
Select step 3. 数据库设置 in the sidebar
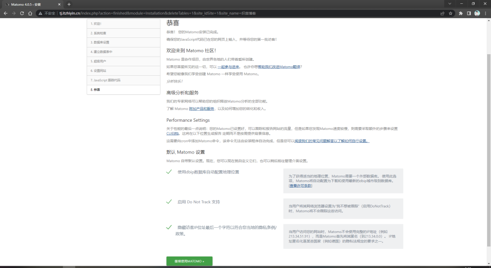[123, 42]
